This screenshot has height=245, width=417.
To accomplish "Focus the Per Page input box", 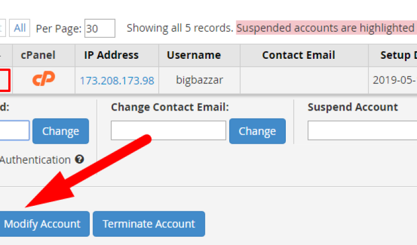I will pos(100,28).
